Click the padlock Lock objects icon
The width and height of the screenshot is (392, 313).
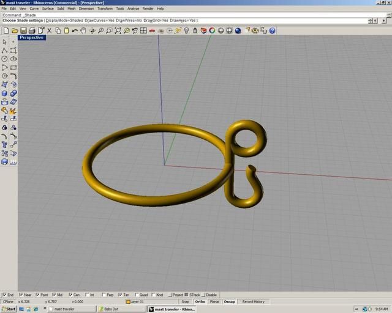[195, 31]
